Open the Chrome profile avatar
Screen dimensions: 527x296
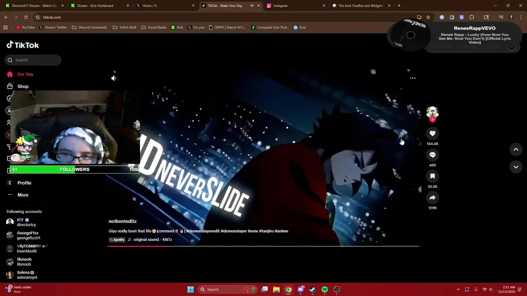[x=511, y=17]
